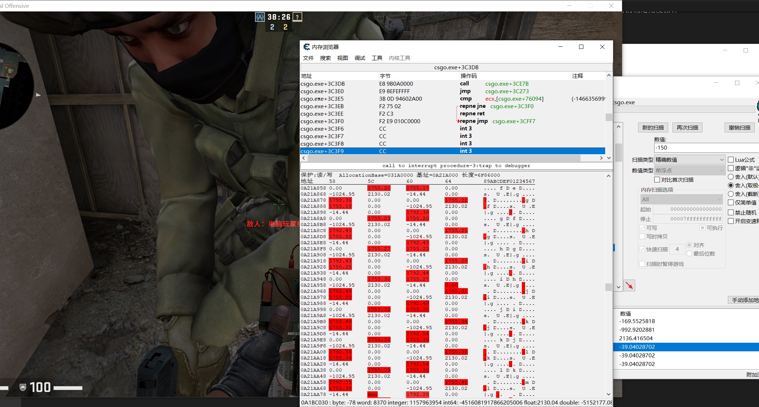This screenshot has width=759, height=407.
Task: Close the Counter-Strike game window
Action: [x=611, y=6]
